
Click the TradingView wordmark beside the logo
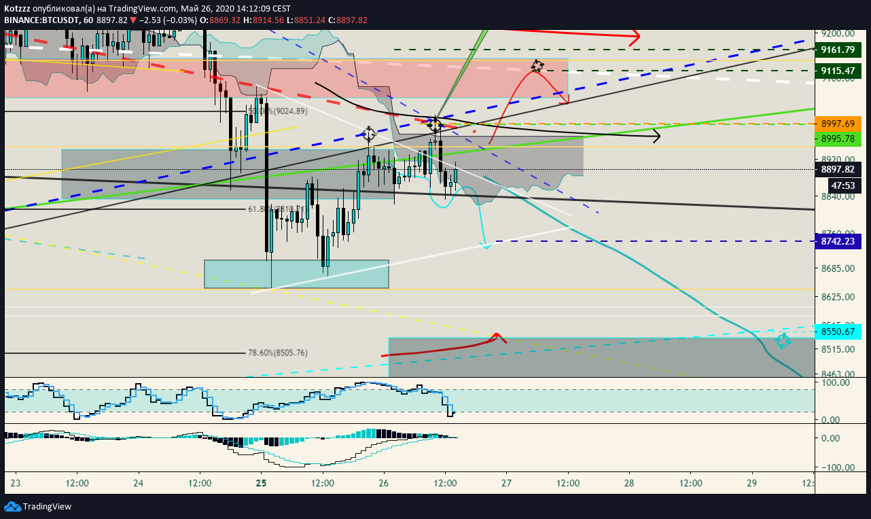pos(47,507)
